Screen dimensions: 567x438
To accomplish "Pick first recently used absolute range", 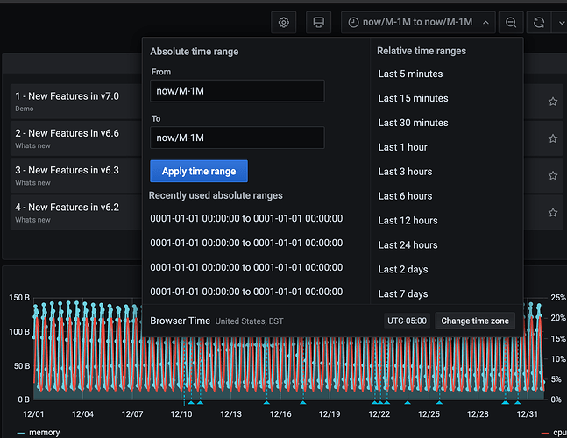I will (x=246, y=219).
